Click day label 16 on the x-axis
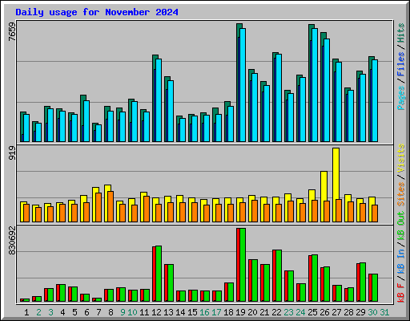410x321 pixels. tap(204, 312)
